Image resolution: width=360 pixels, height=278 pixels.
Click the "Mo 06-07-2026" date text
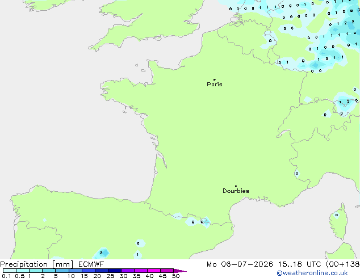point(240,264)
